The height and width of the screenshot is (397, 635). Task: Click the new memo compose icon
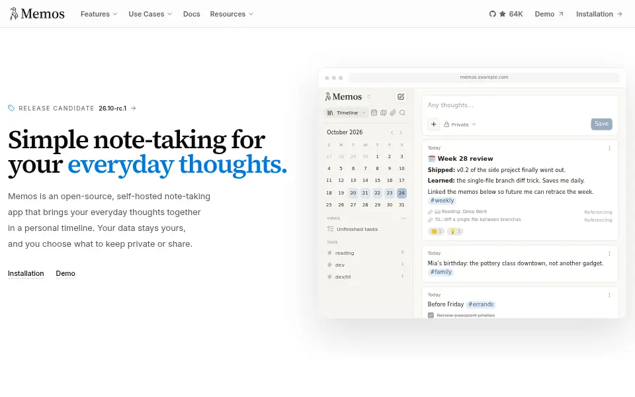(x=401, y=97)
